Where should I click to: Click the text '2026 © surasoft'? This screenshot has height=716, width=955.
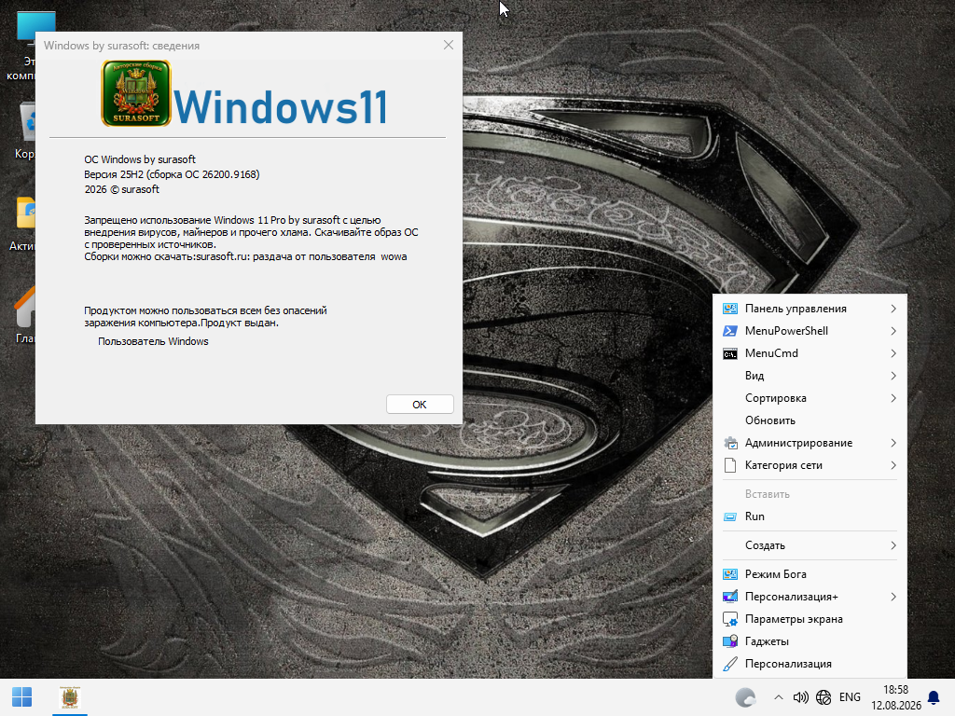tap(122, 189)
